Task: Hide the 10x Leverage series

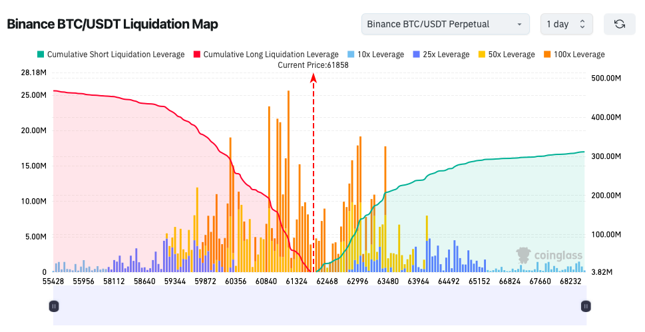Action: tap(376, 55)
